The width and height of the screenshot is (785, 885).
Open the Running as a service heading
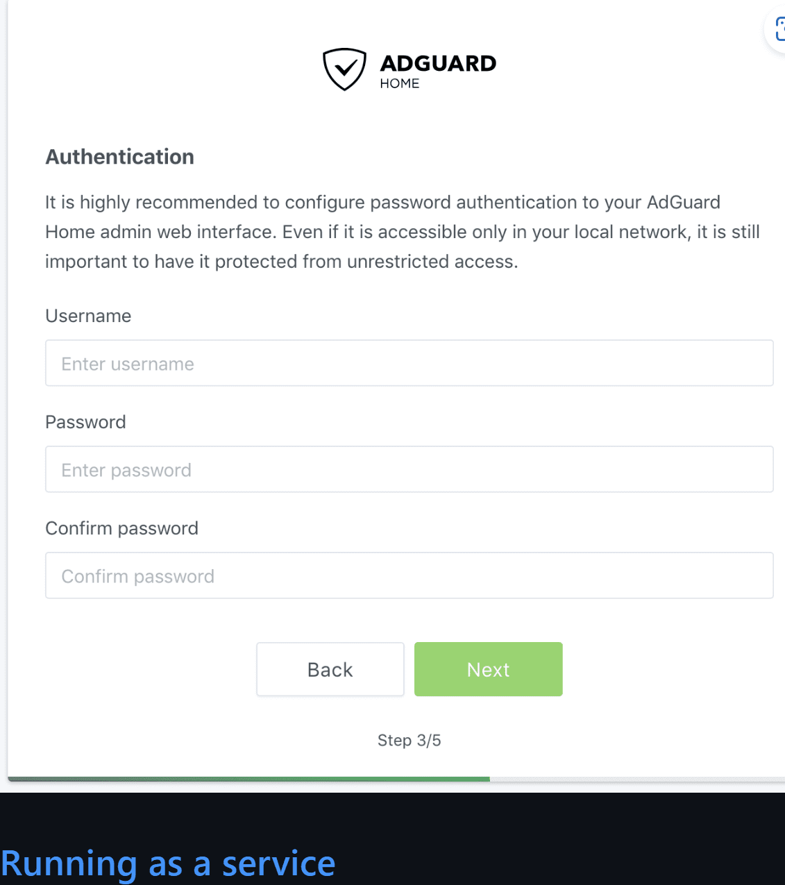pos(168,864)
